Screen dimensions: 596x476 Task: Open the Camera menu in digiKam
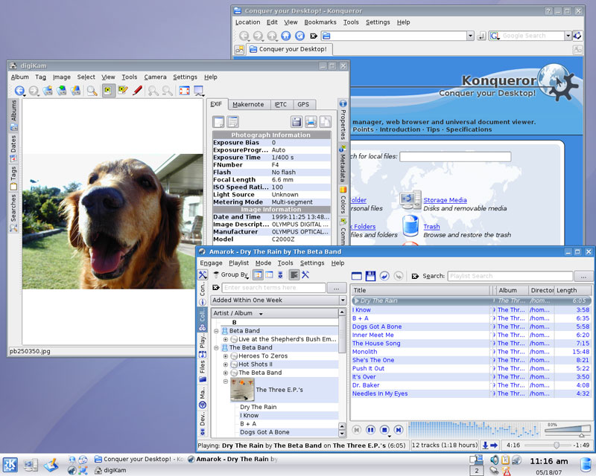155,77
